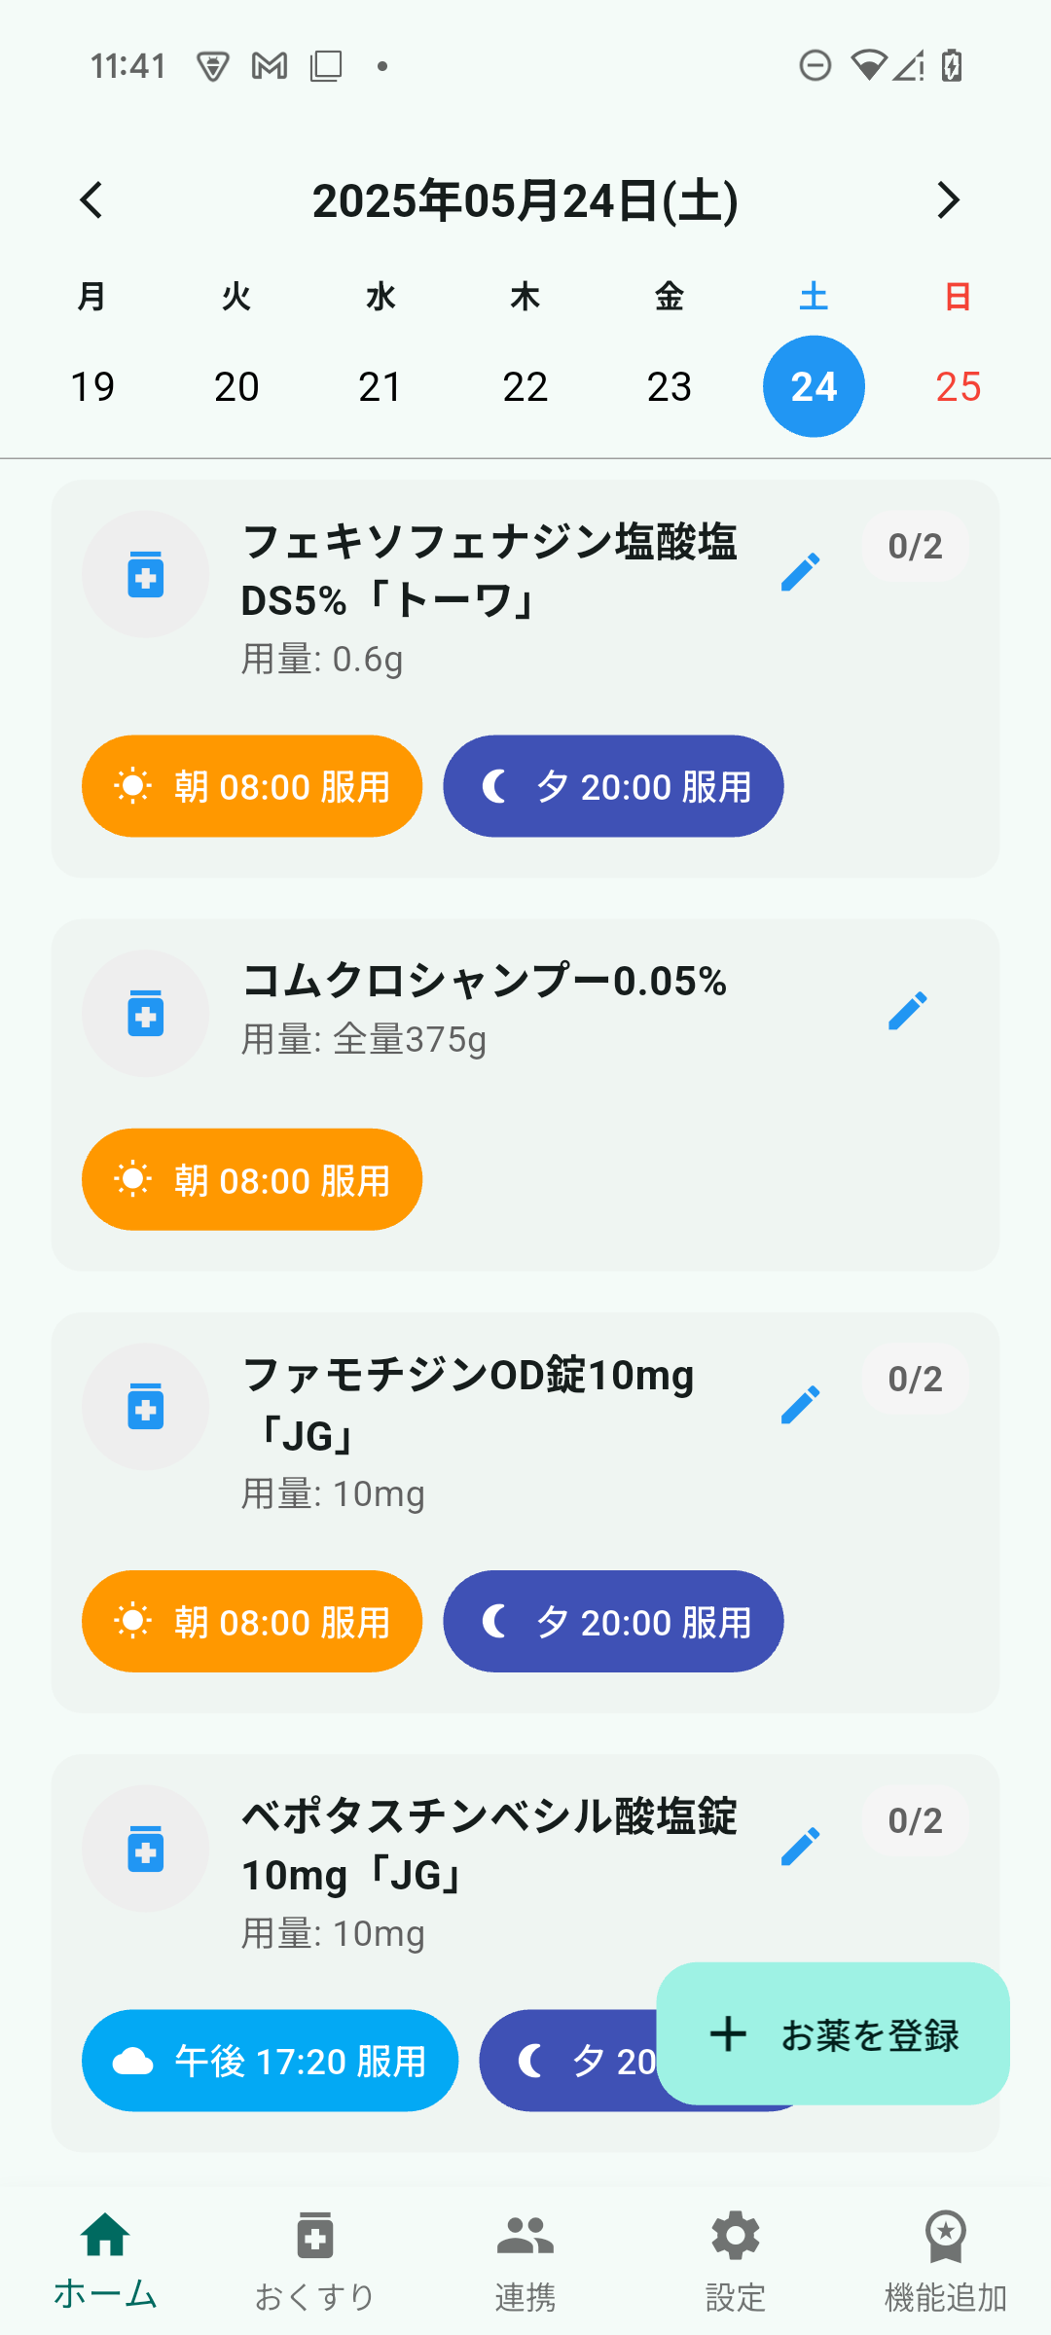
Task: Tap the medicine bottle icon for コムクロシャンプー
Action: click(x=146, y=1013)
